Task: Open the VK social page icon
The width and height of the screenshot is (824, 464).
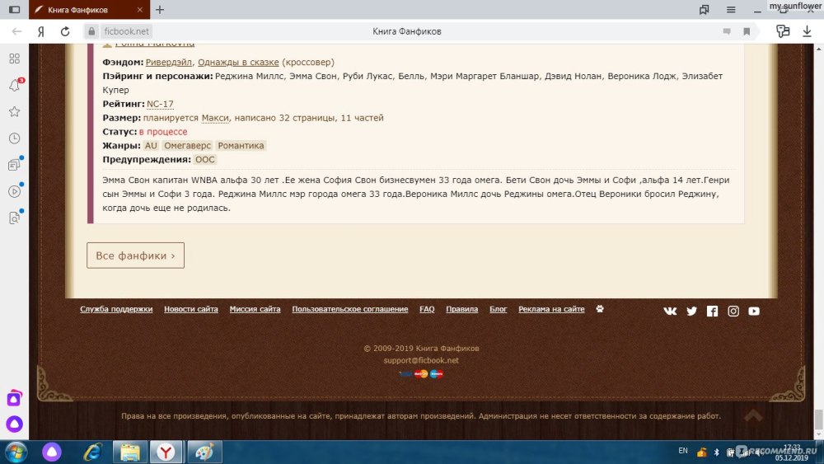Action: click(670, 311)
